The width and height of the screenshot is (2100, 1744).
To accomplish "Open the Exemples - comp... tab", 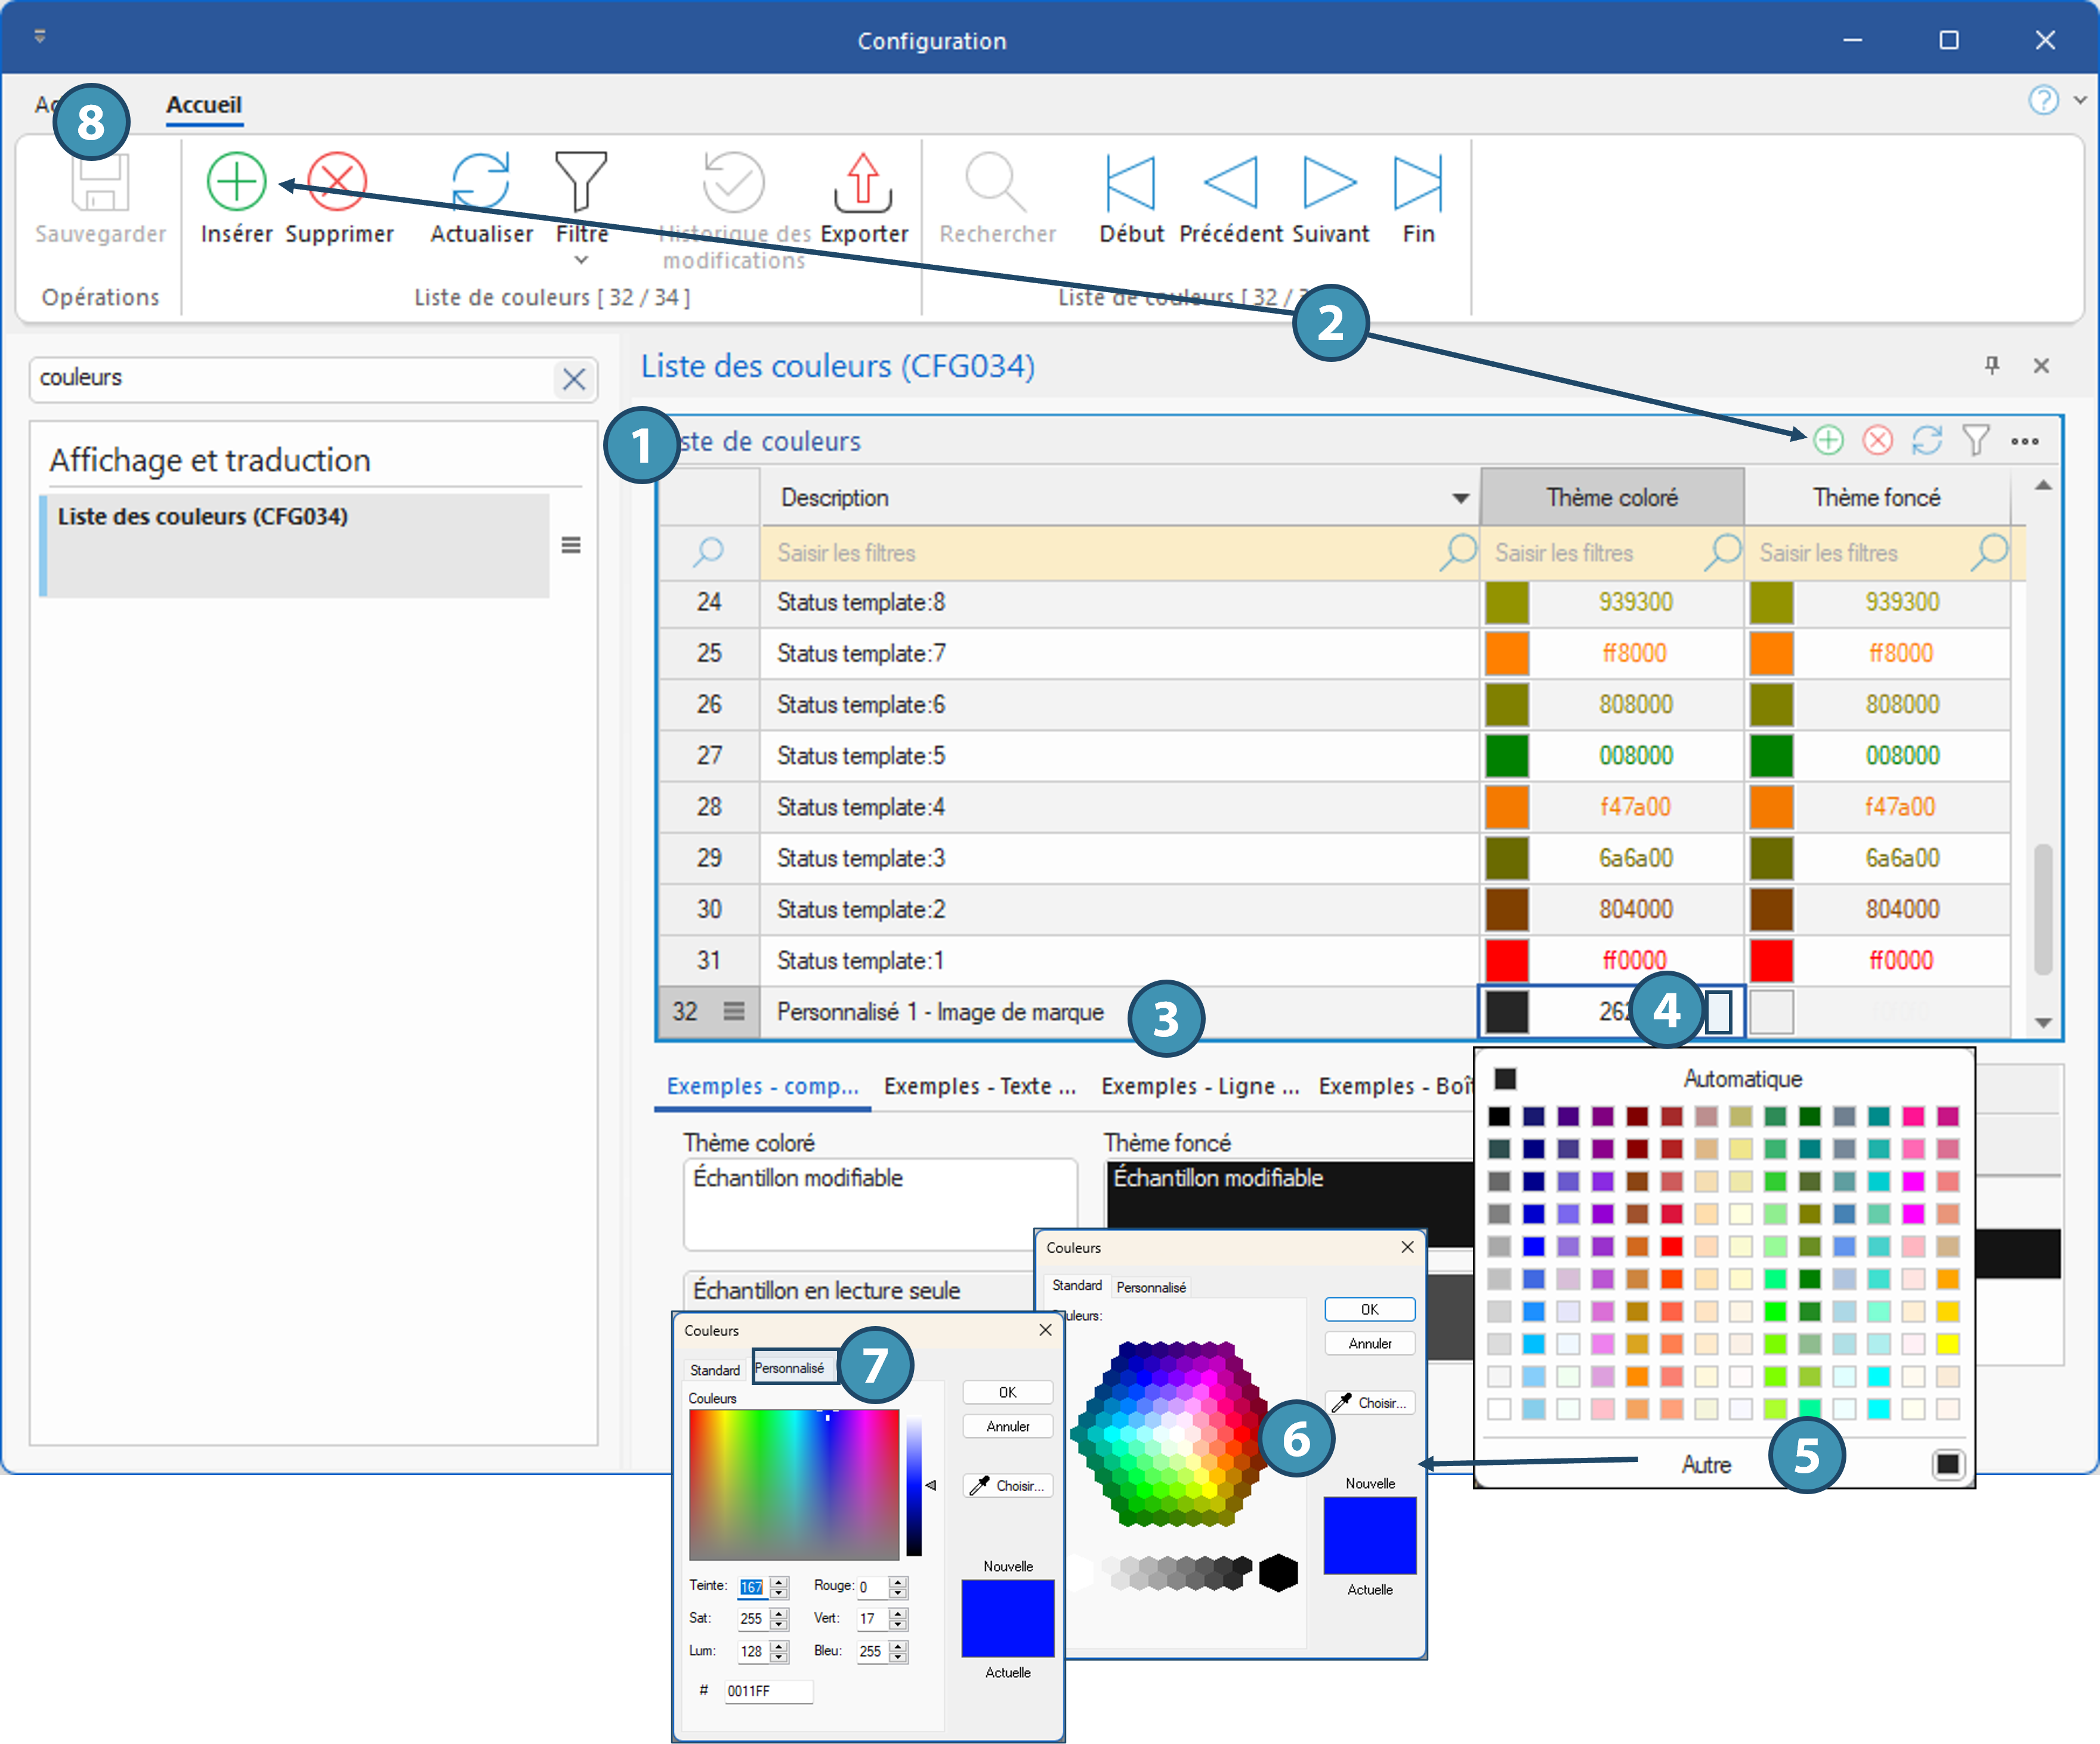I will (763, 1086).
